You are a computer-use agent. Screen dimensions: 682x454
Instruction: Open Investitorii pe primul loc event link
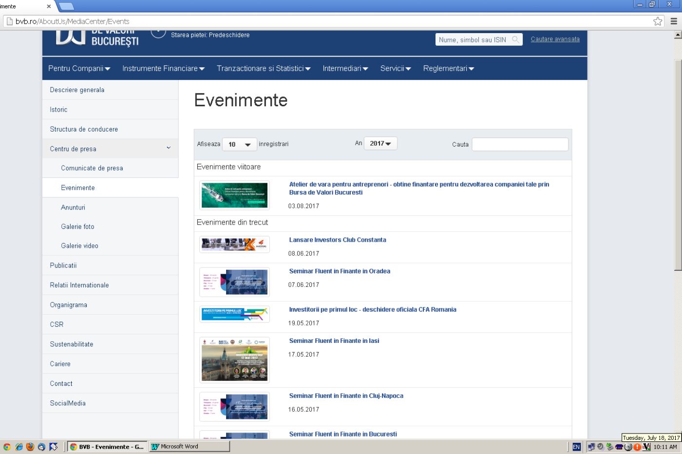[x=373, y=309]
